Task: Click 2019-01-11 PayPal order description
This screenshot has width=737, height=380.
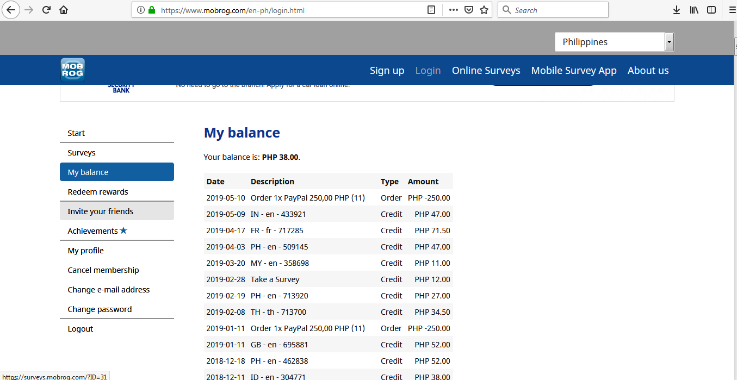Action: point(308,328)
